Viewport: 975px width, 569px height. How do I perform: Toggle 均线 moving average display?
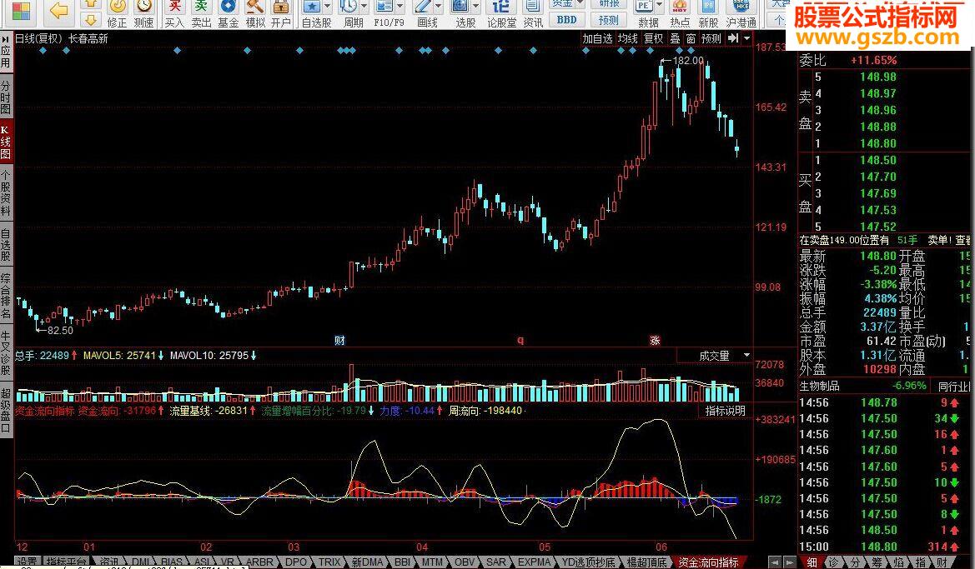tap(627, 38)
